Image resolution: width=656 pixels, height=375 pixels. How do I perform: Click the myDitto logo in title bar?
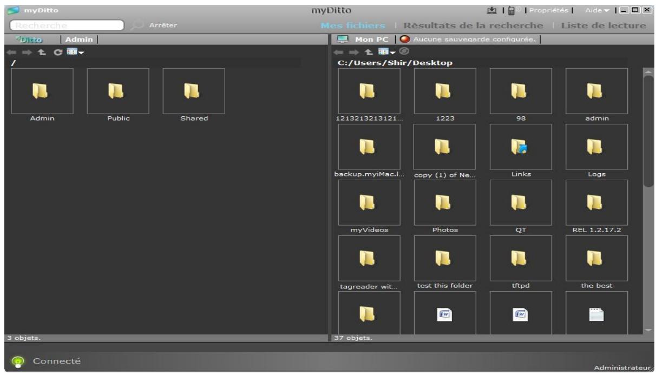click(x=14, y=10)
